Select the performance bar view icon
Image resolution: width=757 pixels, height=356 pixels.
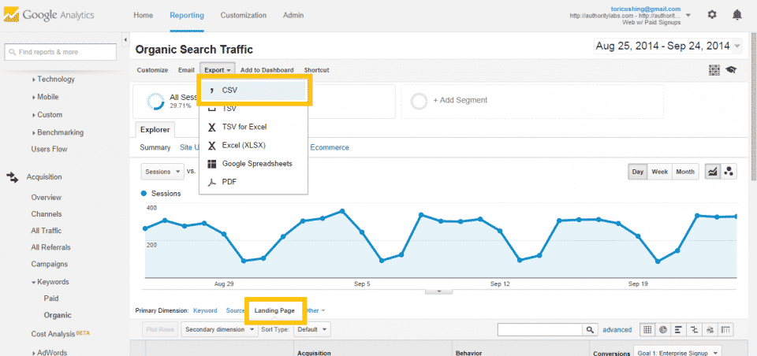678,329
